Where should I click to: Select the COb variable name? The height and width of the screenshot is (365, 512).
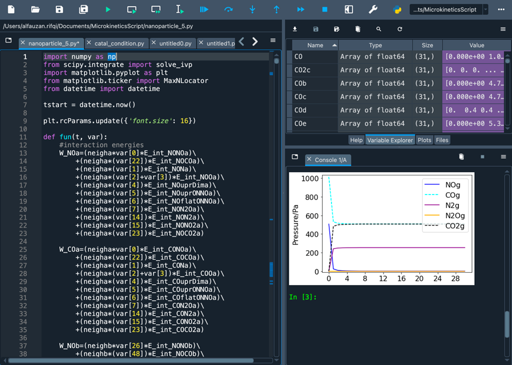tap(300, 83)
